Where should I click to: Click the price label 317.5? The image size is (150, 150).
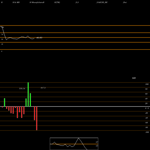(x=43, y=88)
